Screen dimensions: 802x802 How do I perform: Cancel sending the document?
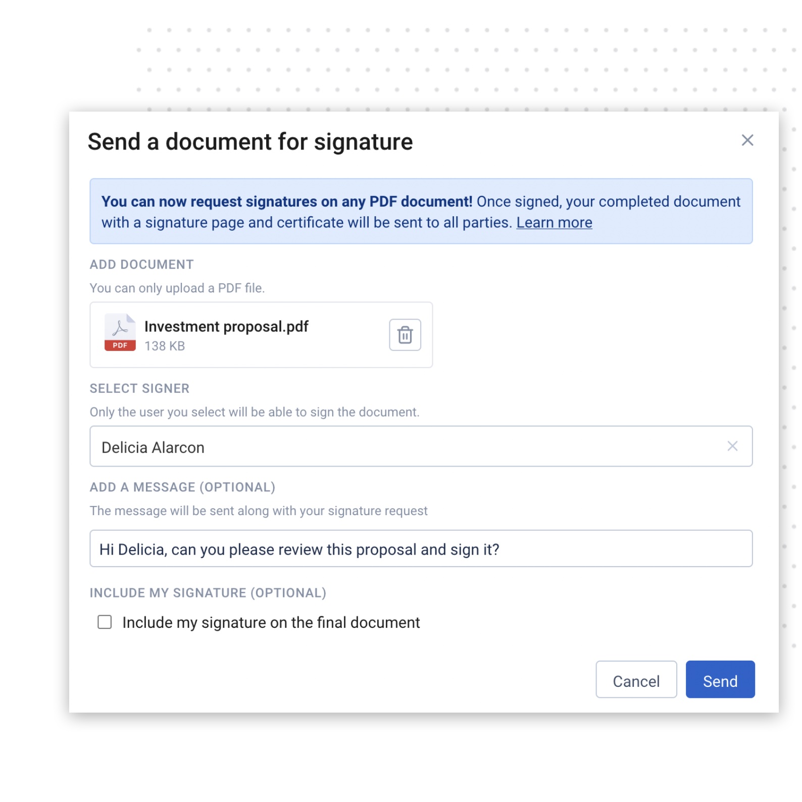coord(636,679)
